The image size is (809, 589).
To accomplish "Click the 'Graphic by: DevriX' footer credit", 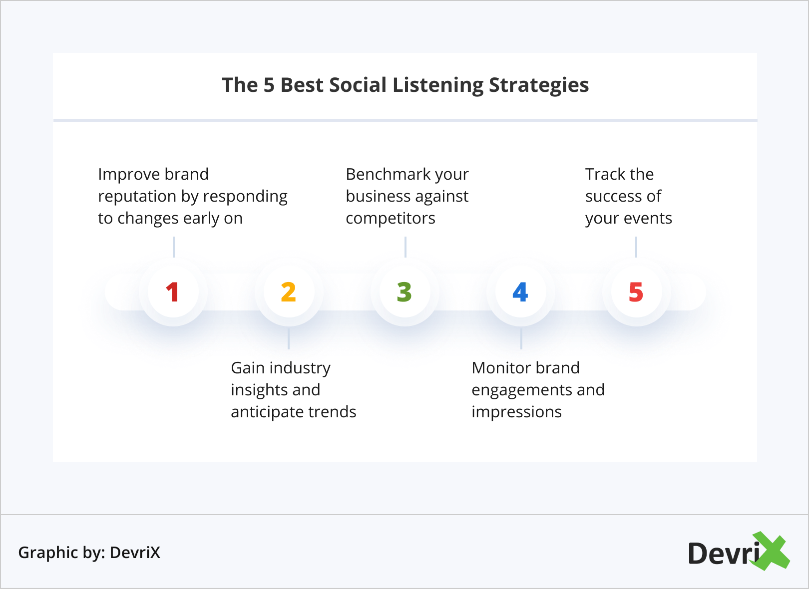I will (89, 553).
